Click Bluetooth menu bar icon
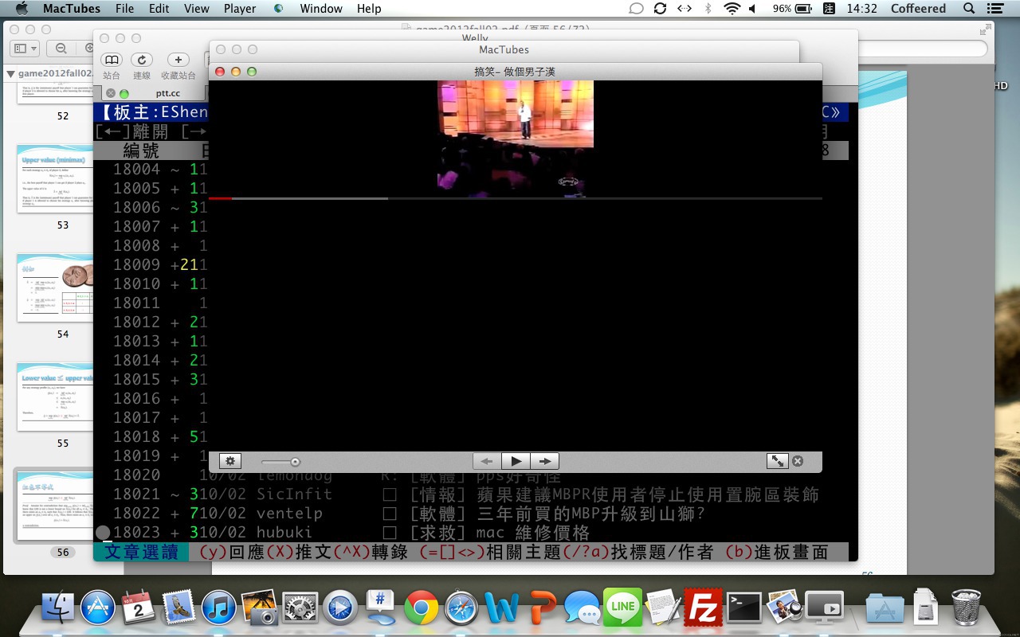Viewport: 1020px width, 637px height. click(x=708, y=9)
